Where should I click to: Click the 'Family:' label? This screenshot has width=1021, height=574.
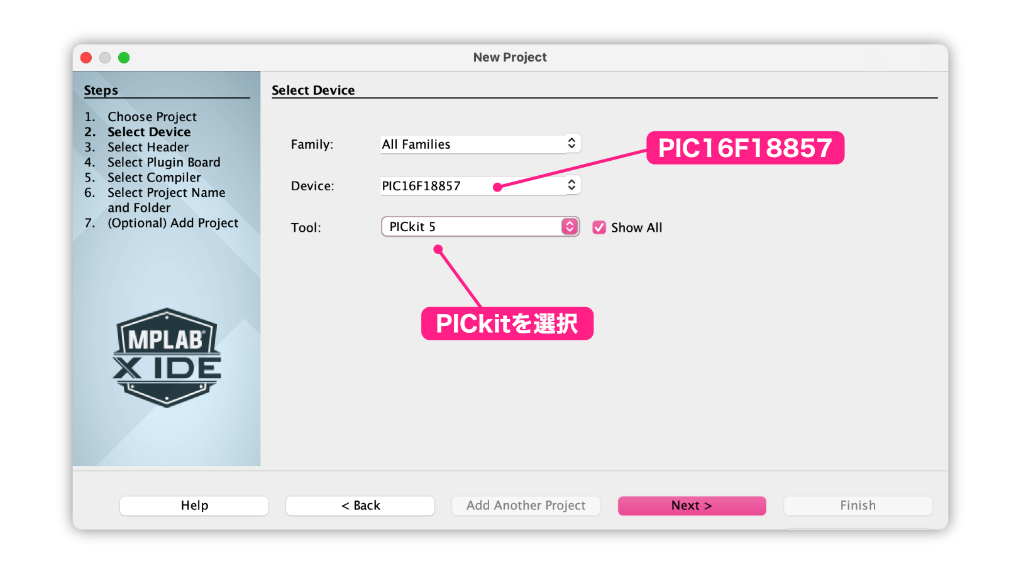point(312,144)
